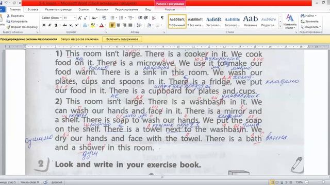Open bullet list dropdown
The image size is (330, 185).
(117, 18)
